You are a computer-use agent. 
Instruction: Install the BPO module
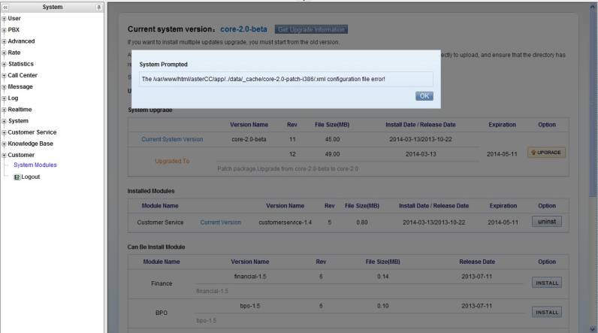(546, 312)
